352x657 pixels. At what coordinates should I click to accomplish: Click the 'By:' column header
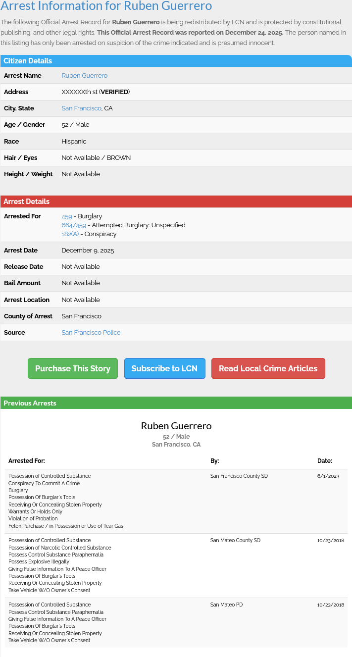(x=214, y=461)
